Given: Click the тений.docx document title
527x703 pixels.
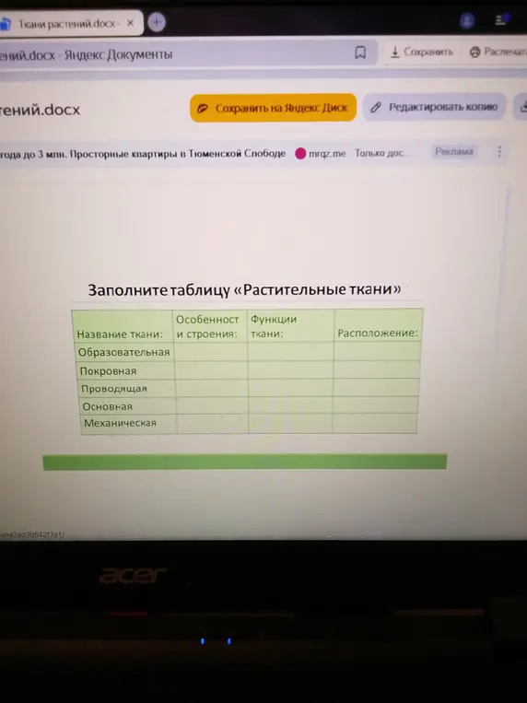Looking at the screenshot, I should pos(40,110).
